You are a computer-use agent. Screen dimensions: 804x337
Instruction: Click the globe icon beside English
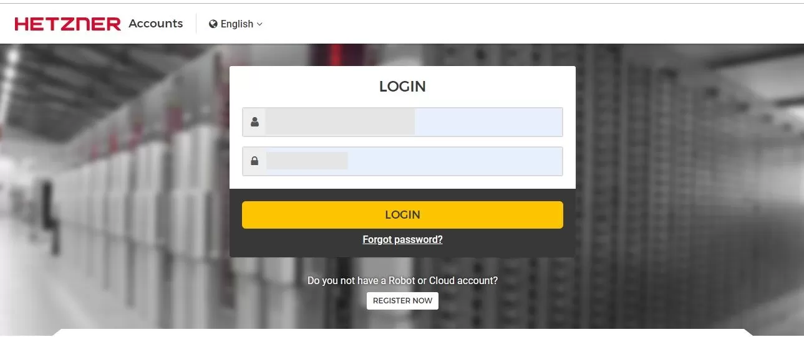pyautogui.click(x=213, y=24)
